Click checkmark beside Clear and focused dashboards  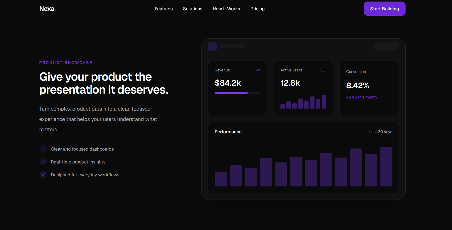pos(43,149)
